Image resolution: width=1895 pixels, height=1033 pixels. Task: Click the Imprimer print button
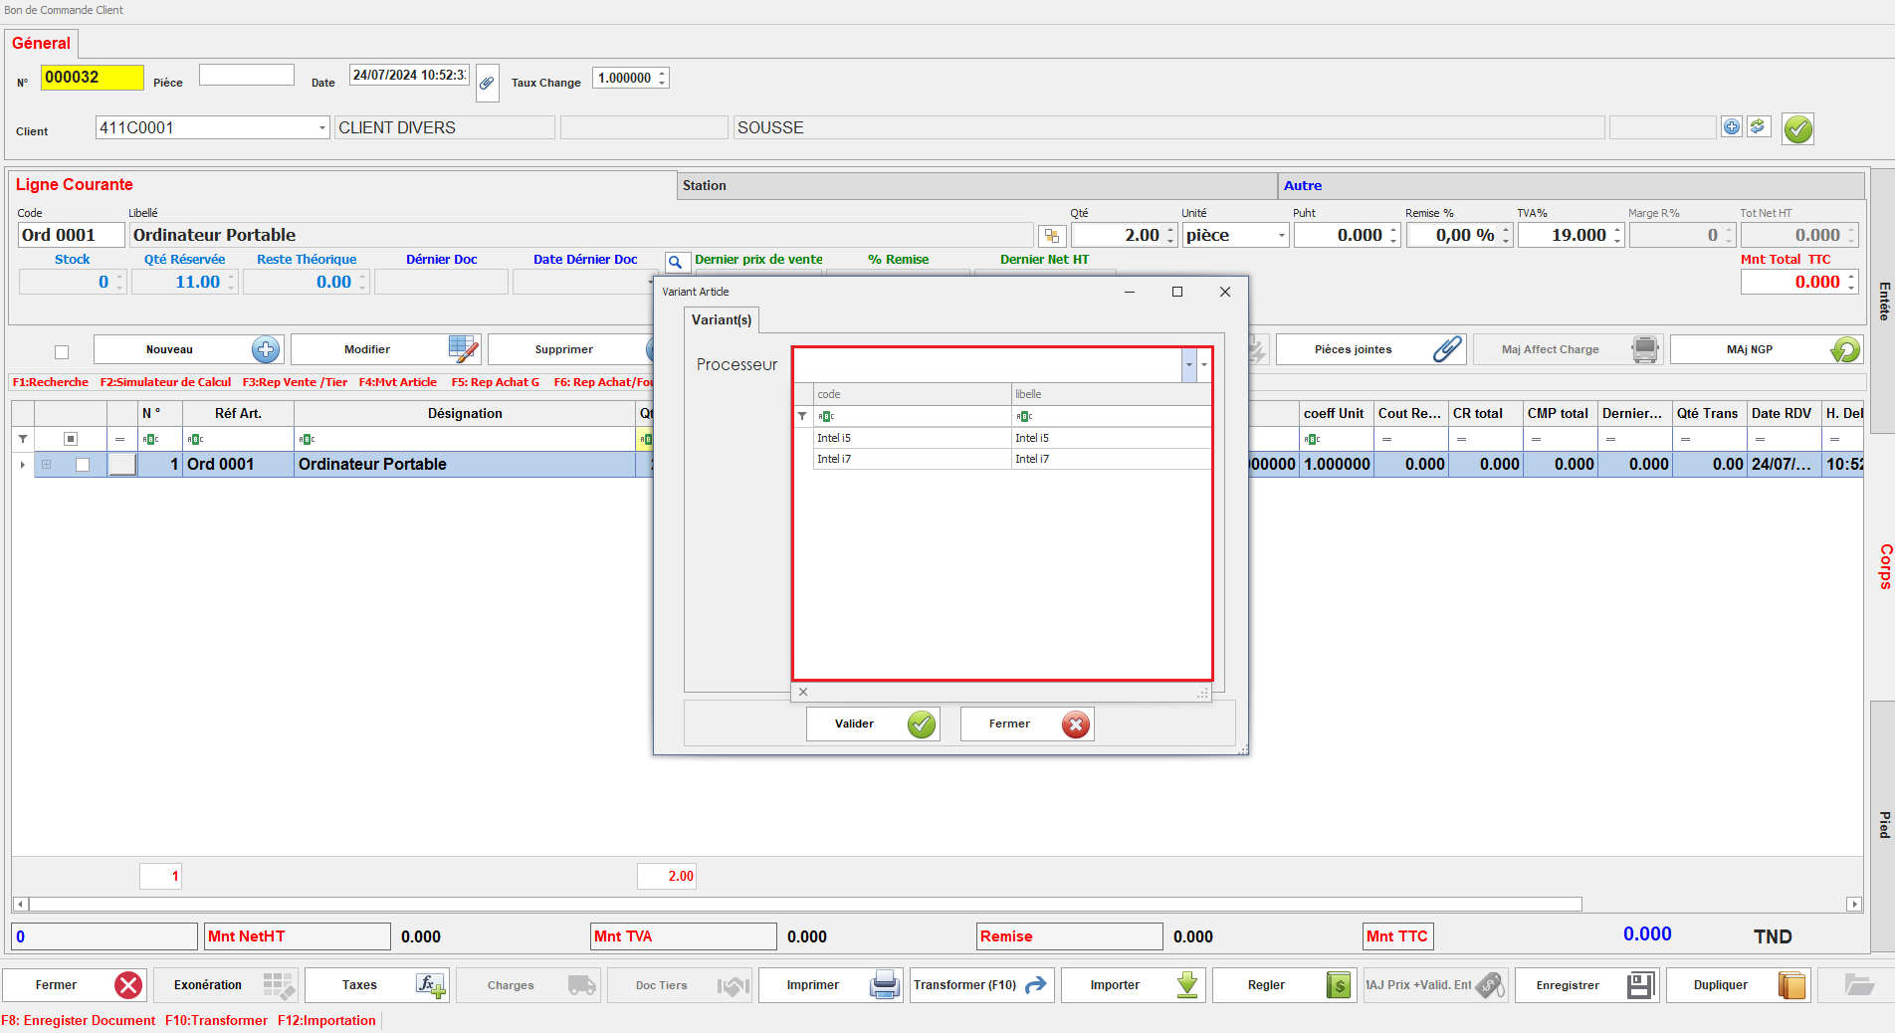831,985
